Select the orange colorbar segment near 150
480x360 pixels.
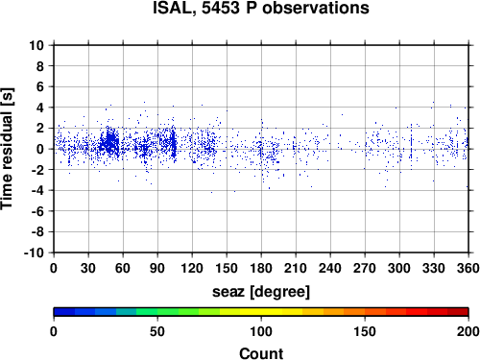pyautogui.click(x=365, y=312)
